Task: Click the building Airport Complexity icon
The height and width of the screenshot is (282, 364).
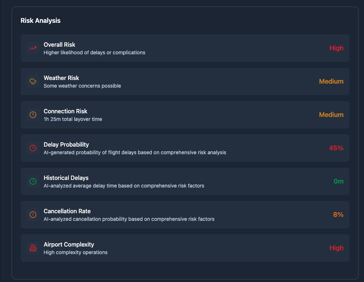Action: click(x=33, y=248)
